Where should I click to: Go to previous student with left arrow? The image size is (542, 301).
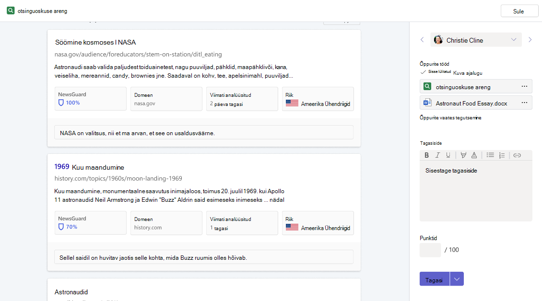(x=422, y=40)
